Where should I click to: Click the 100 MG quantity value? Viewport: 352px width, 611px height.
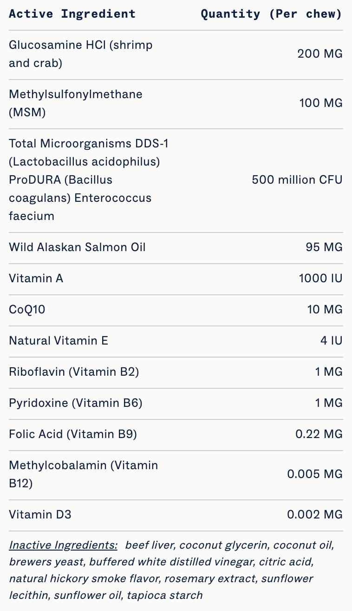pos(320,103)
